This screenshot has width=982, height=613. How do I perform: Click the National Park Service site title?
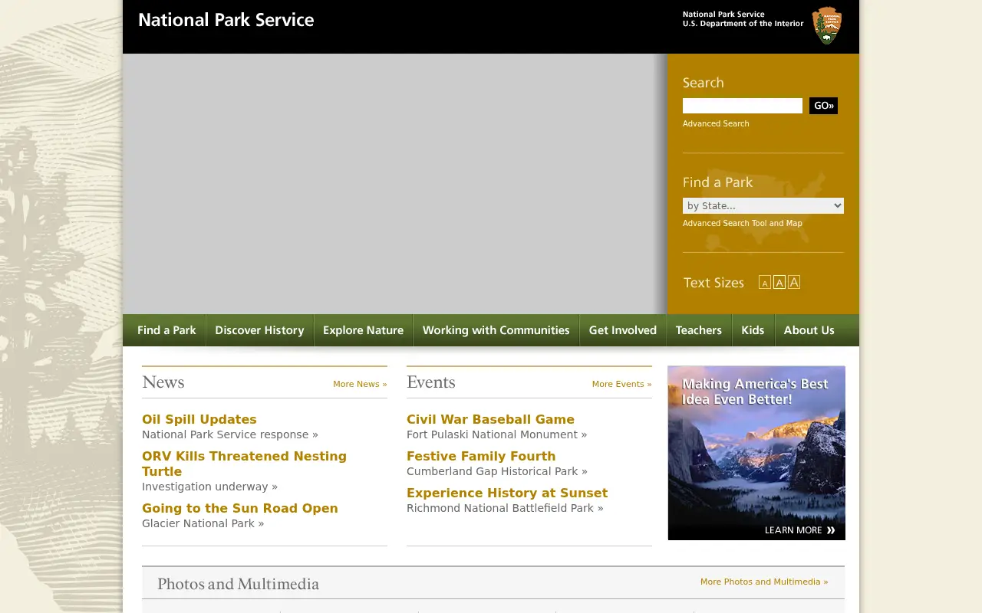[226, 21]
